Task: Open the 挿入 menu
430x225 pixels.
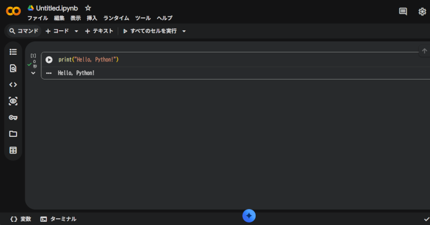Action: (x=92, y=18)
